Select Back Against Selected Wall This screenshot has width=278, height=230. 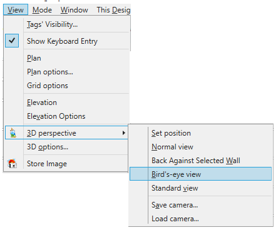pyautogui.click(x=196, y=161)
